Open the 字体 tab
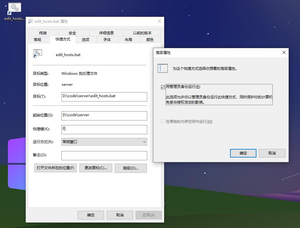 [107, 40]
